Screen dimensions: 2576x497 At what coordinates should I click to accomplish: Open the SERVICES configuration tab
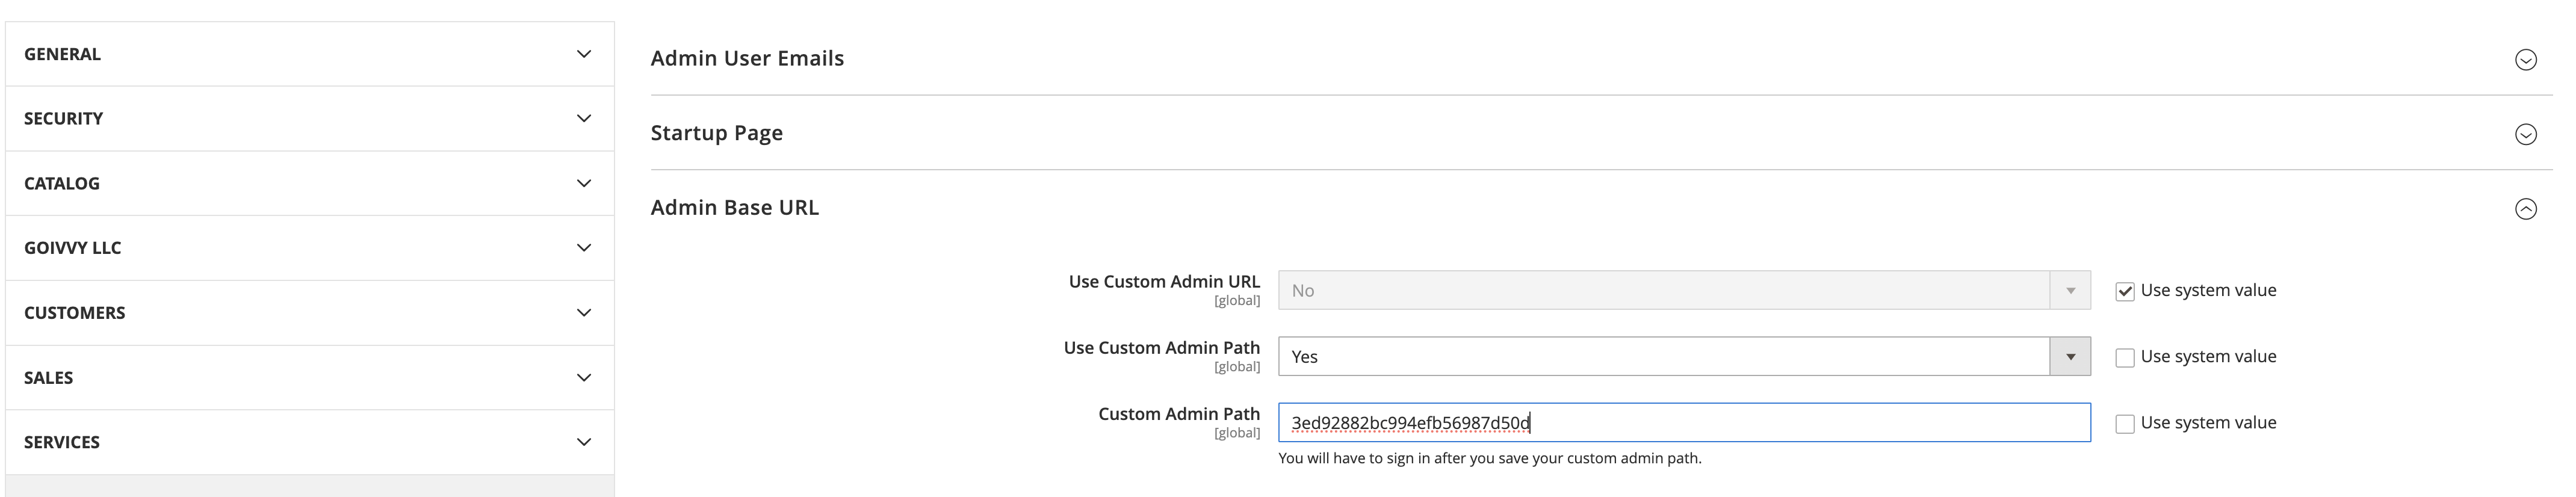coord(62,442)
